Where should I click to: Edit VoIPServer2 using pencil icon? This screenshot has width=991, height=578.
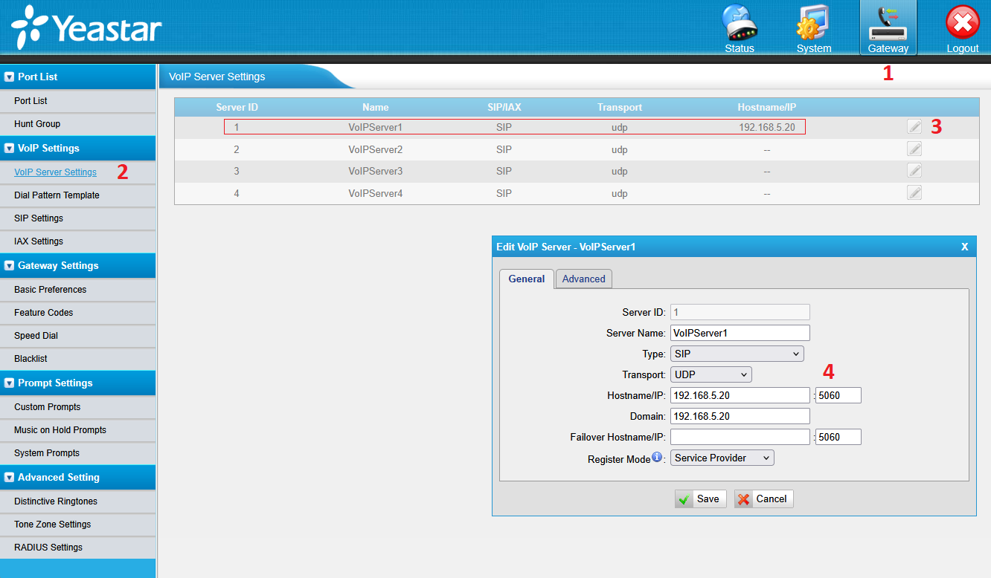pos(914,149)
